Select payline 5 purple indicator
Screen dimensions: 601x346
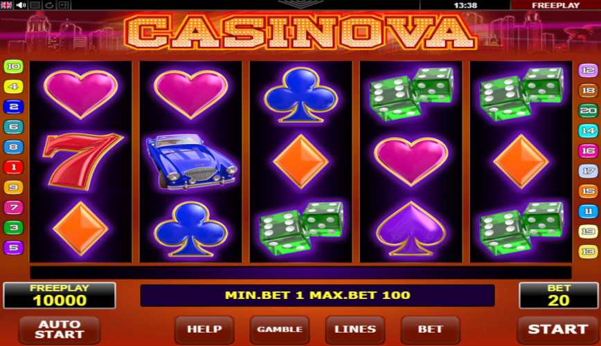tap(13, 248)
